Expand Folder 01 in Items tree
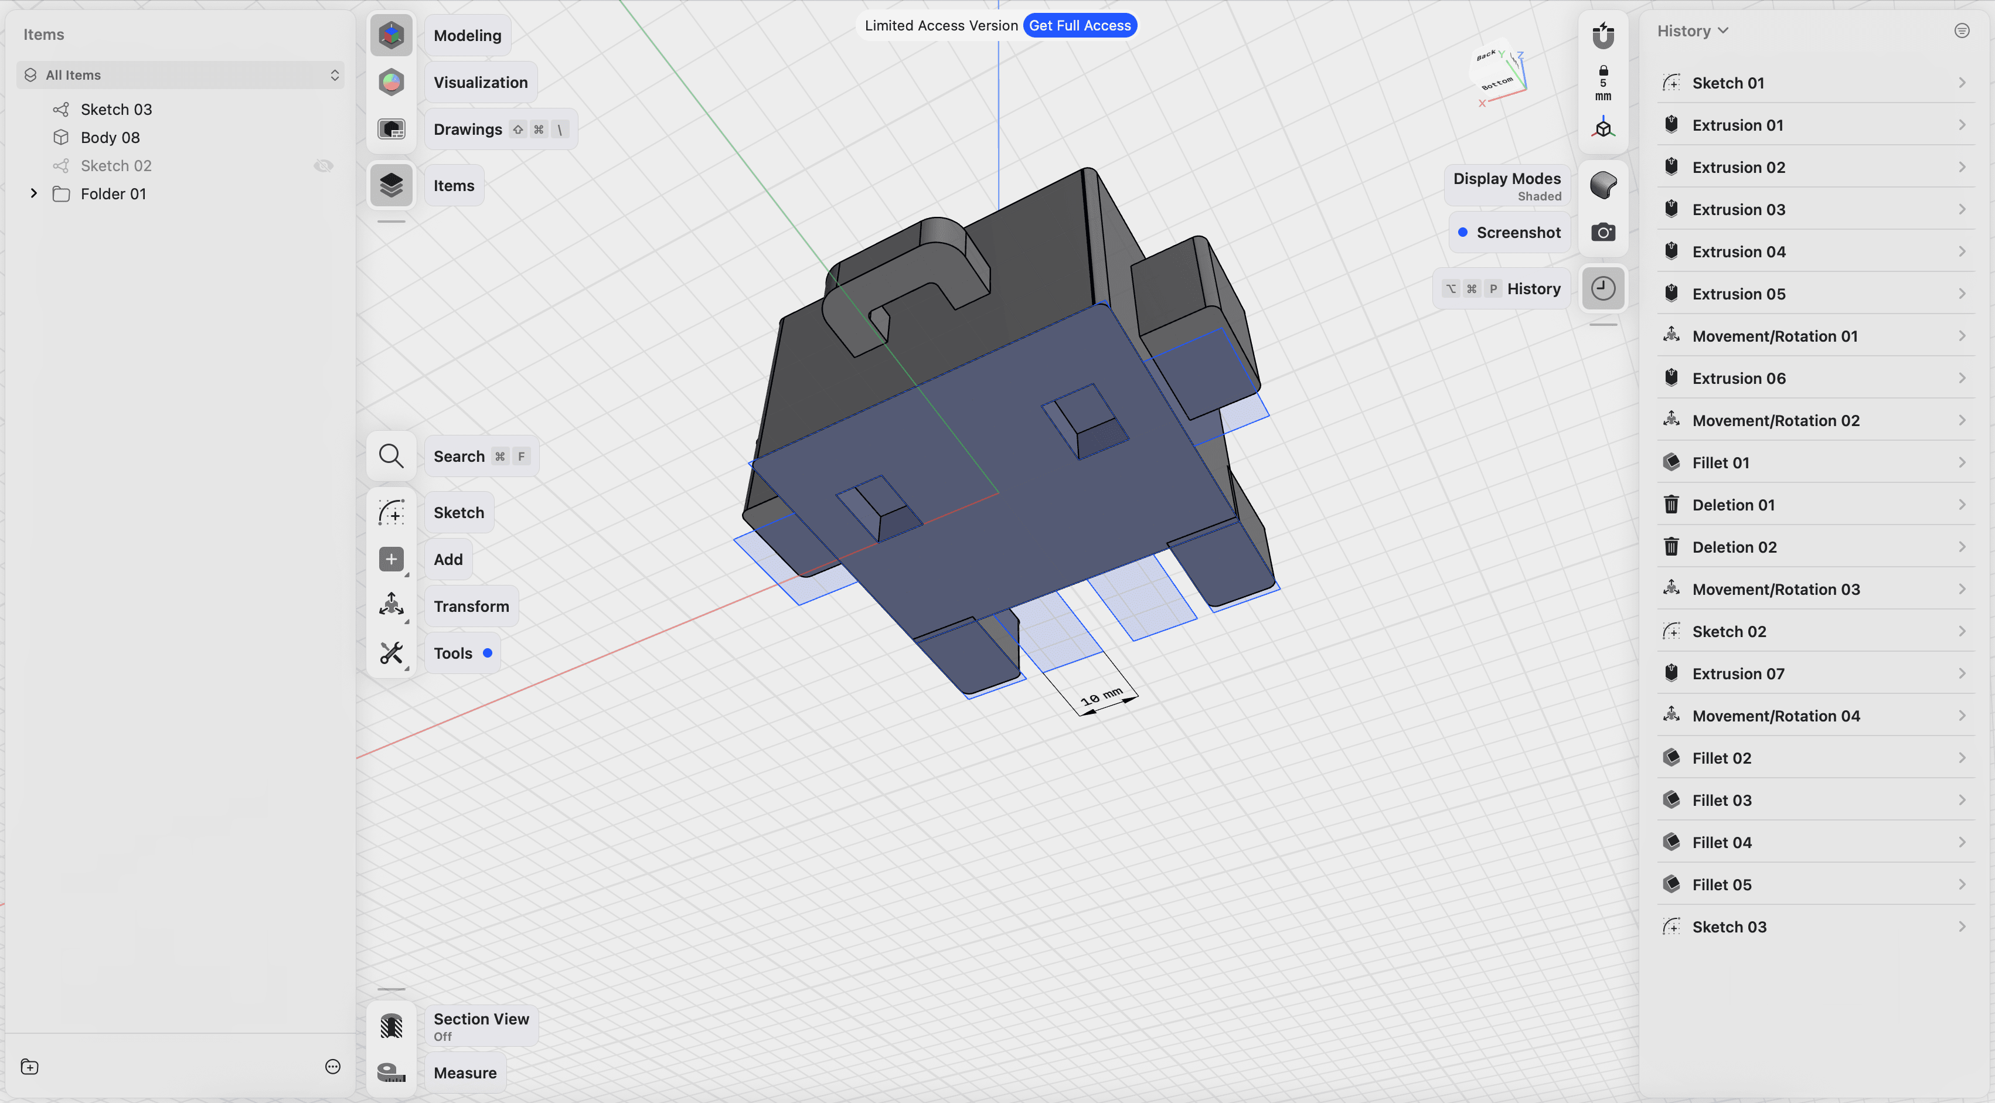Viewport: 1995px width, 1103px height. [33, 193]
